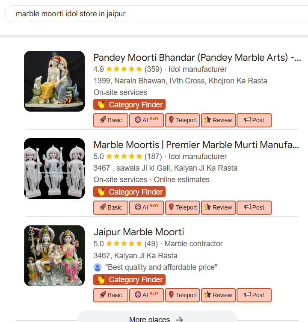Click AI button under Jaipur Marble Moorti

(x=146, y=295)
